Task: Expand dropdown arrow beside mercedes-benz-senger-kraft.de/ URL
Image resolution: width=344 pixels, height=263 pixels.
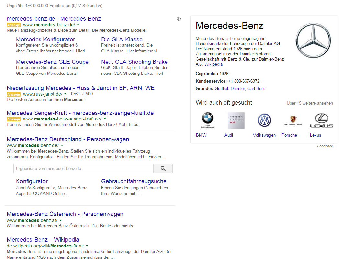Action: (x=105, y=119)
